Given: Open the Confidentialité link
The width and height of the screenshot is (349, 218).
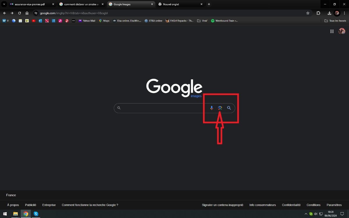Looking at the screenshot, I should (291, 205).
